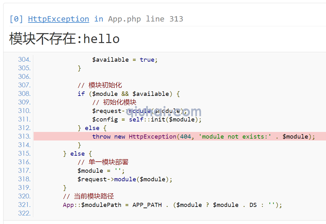
Task: Click the "$module = '';" assignment line
Action: (x=101, y=171)
